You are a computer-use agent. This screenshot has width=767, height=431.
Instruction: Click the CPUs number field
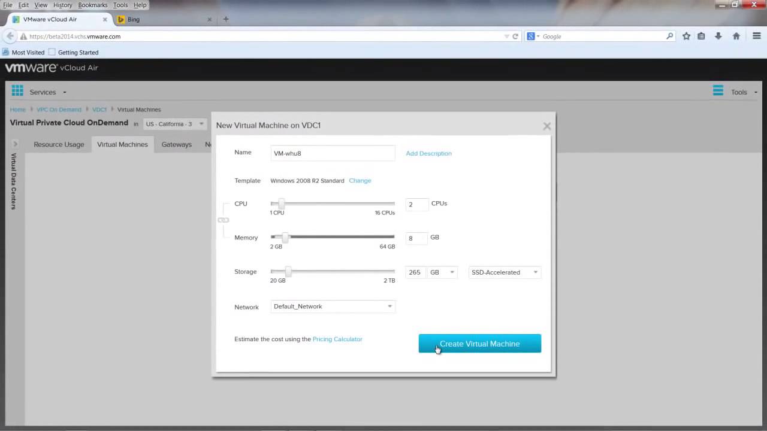417,204
